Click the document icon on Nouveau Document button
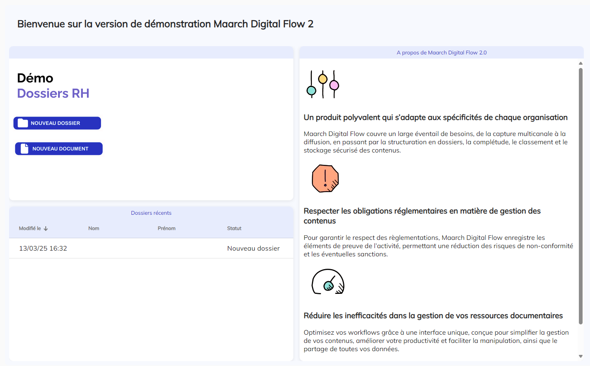The width and height of the screenshot is (590, 366). coord(25,149)
